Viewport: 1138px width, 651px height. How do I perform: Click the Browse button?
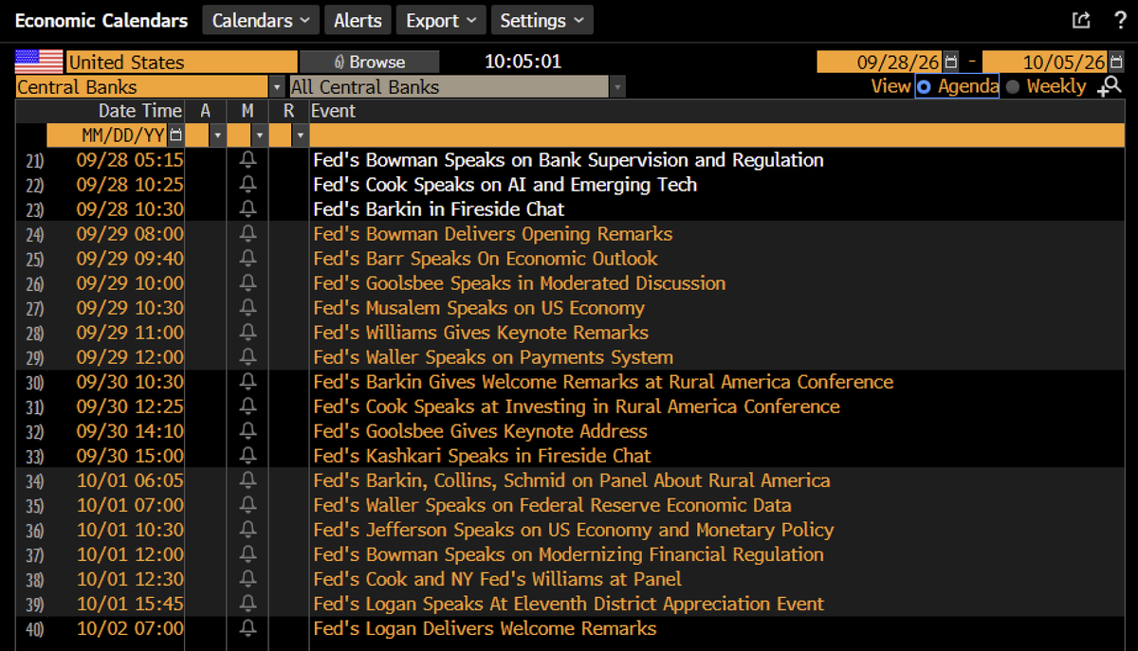(369, 63)
